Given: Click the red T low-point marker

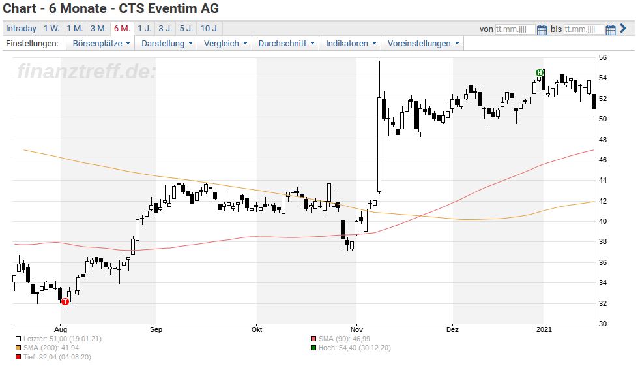Looking at the screenshot, I should coord(65,302).
